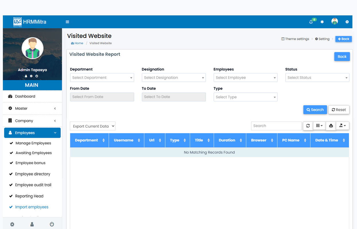The height and width of the screenshot is (229, 357).
Task: Click the Reset button
Action: tap(339, 110)
